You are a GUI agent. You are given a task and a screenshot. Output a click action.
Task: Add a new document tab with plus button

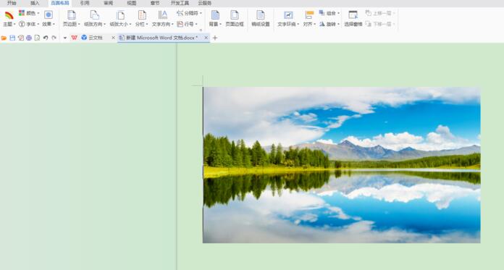click(x=215, y=38)
